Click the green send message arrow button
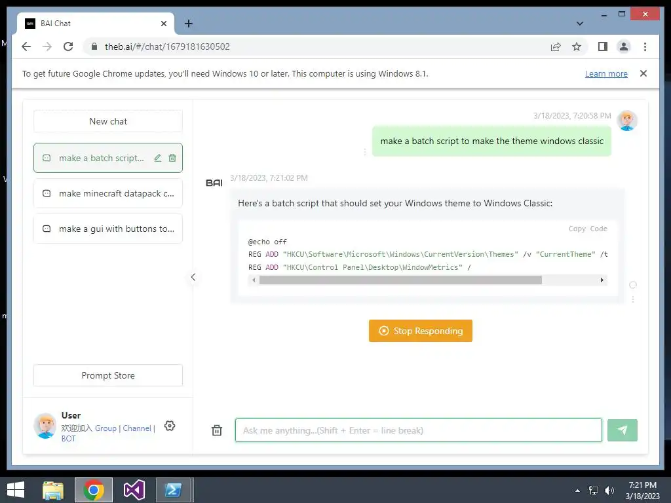671x503 pixels. click(623, 430)
